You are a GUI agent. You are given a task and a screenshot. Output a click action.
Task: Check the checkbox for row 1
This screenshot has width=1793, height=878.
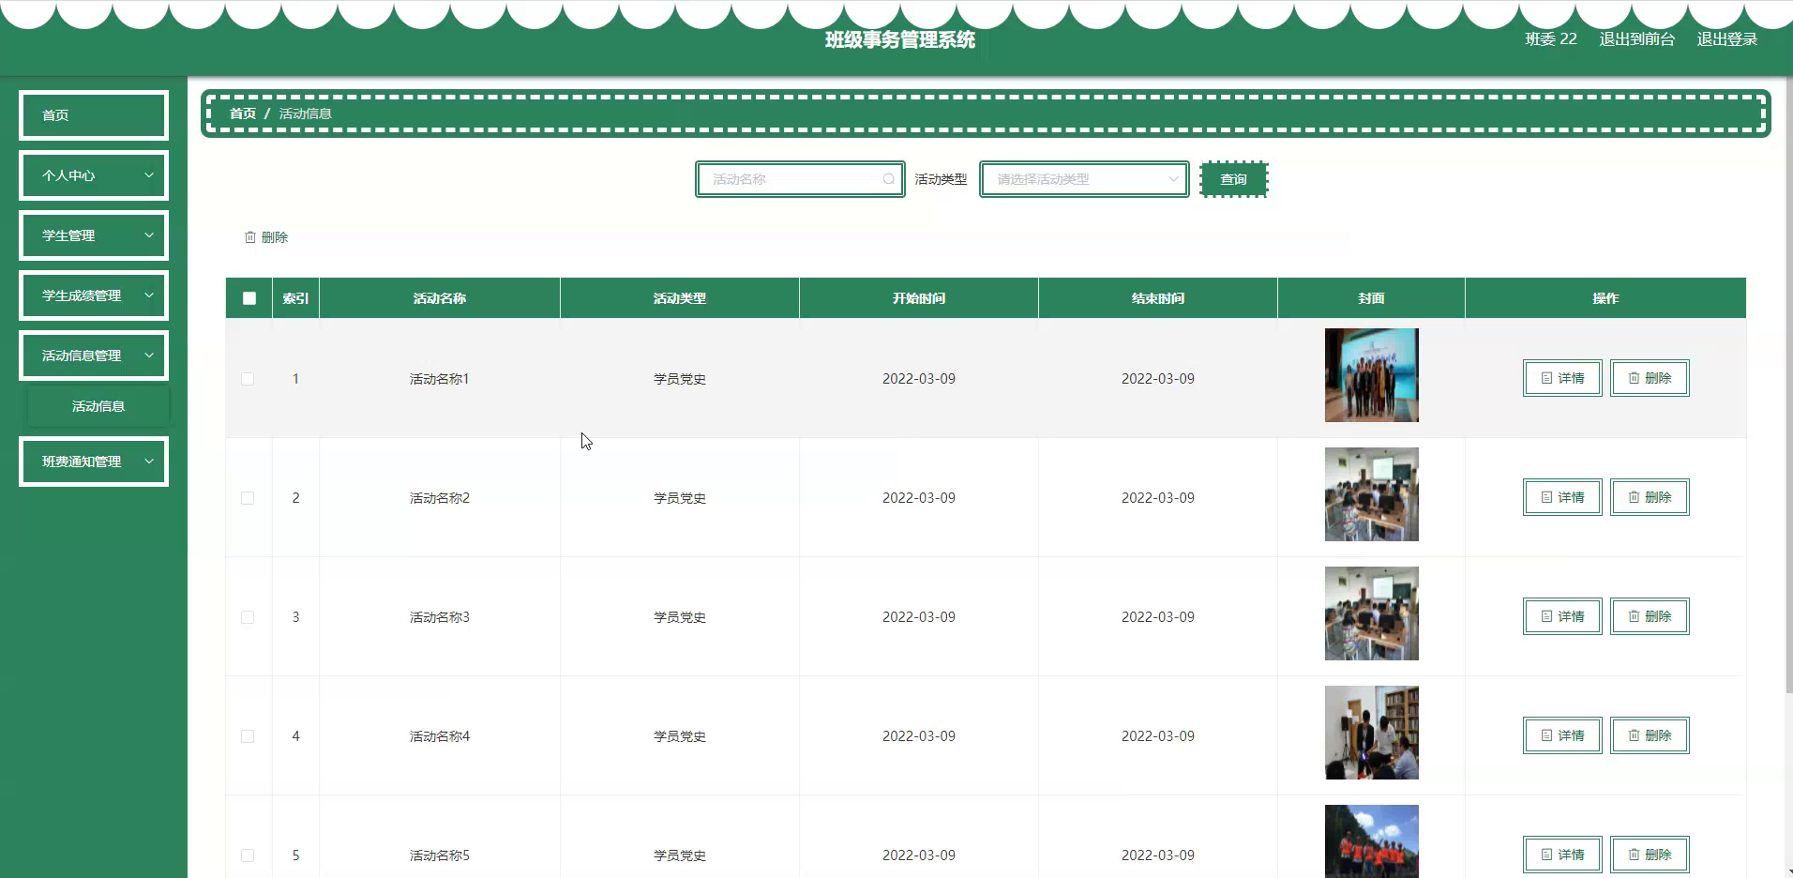(x=248, y=379)
